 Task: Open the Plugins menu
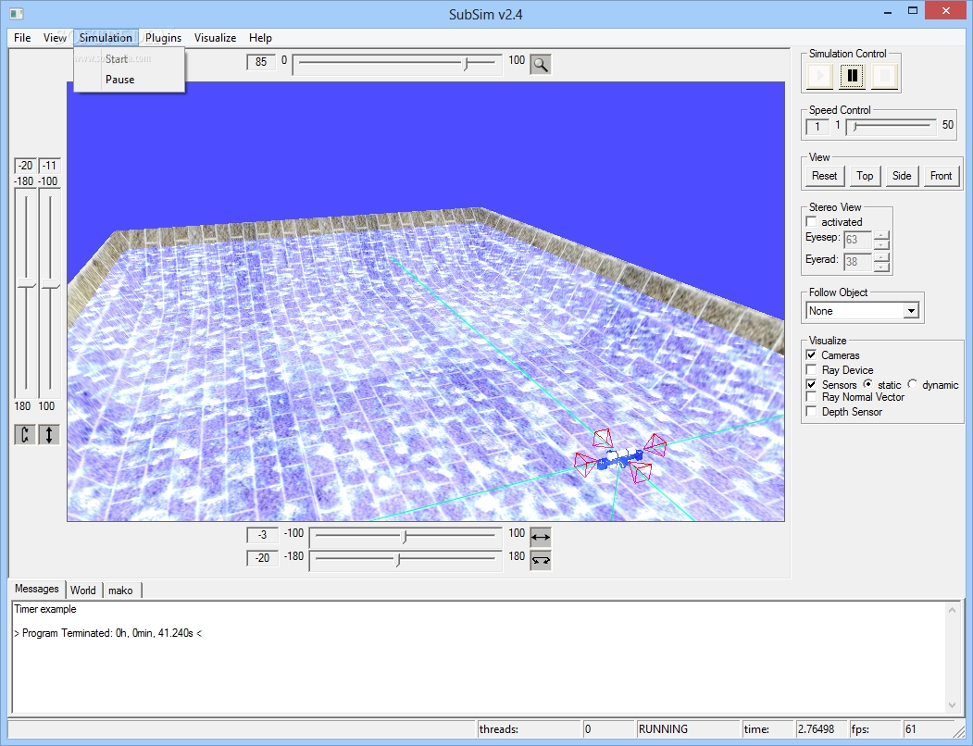coord(163,38)
